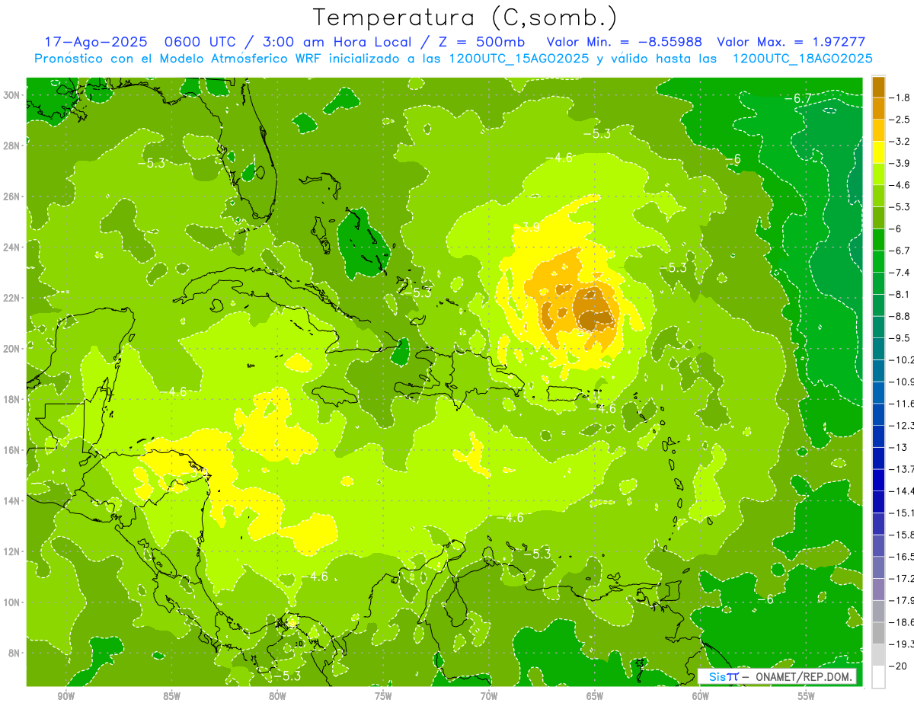Click the "26N" latitude axis label
This screenshot has width=914, height=706.
point(13,196)
